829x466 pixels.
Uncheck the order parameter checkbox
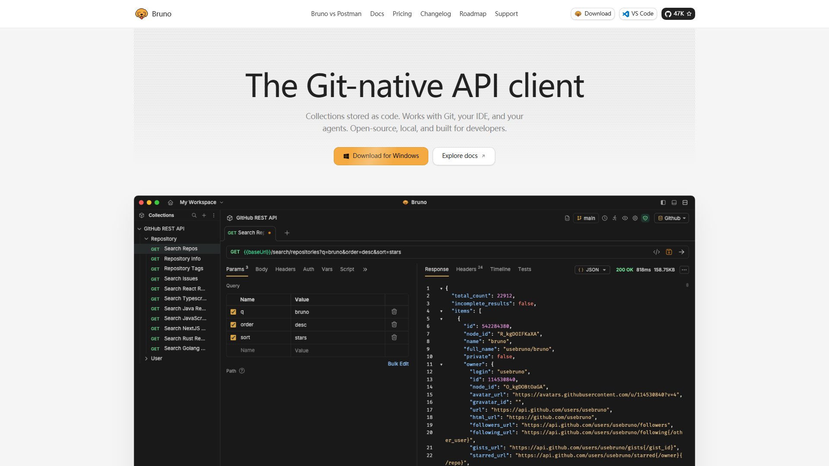(x=233, y=325)
